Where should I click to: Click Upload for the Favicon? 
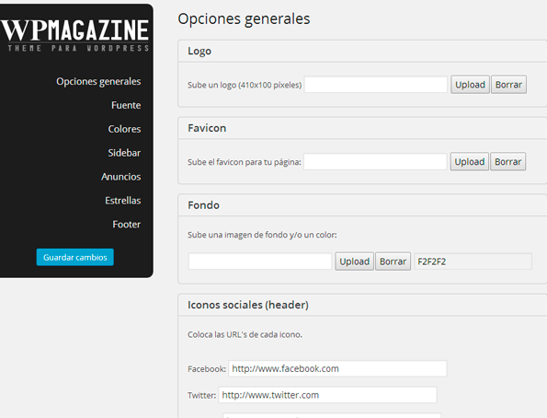tap(469, 161)
